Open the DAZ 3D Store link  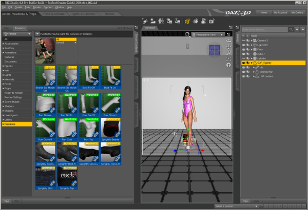tap(125, 28)
